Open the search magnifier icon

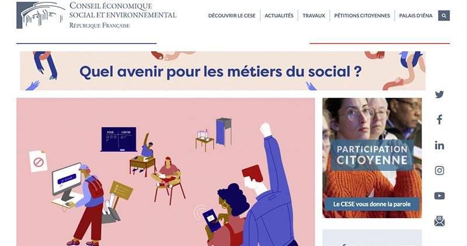point(444,16)
